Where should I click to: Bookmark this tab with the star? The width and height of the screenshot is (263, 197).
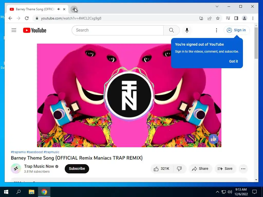[218, 18]
